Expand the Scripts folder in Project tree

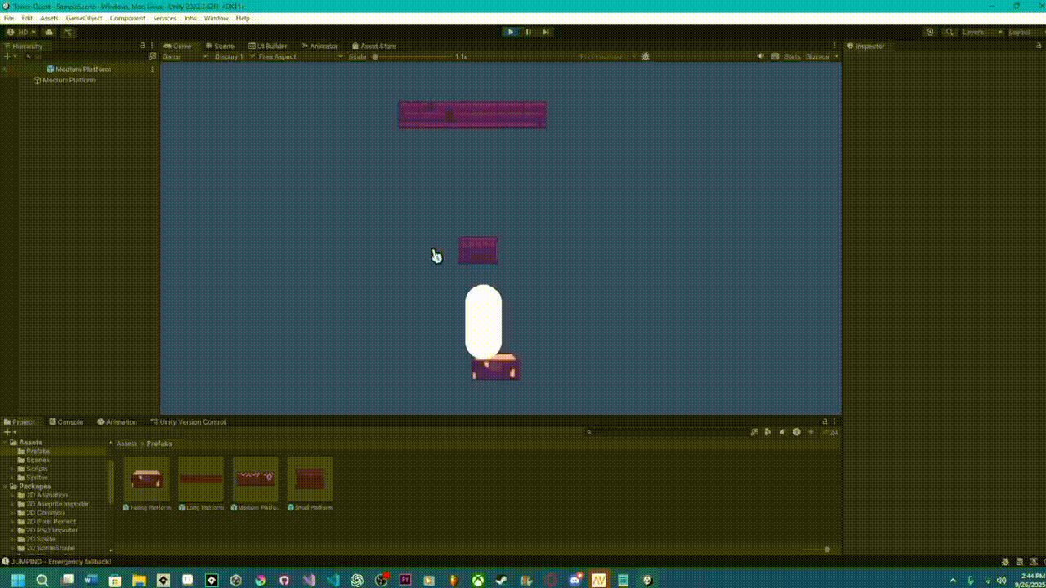point(11,469)
